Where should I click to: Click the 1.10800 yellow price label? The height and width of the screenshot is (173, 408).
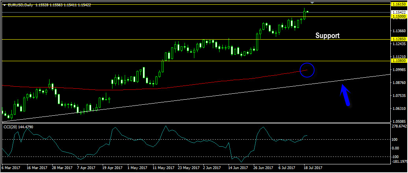pyautogui.click(x=399, y=61)
